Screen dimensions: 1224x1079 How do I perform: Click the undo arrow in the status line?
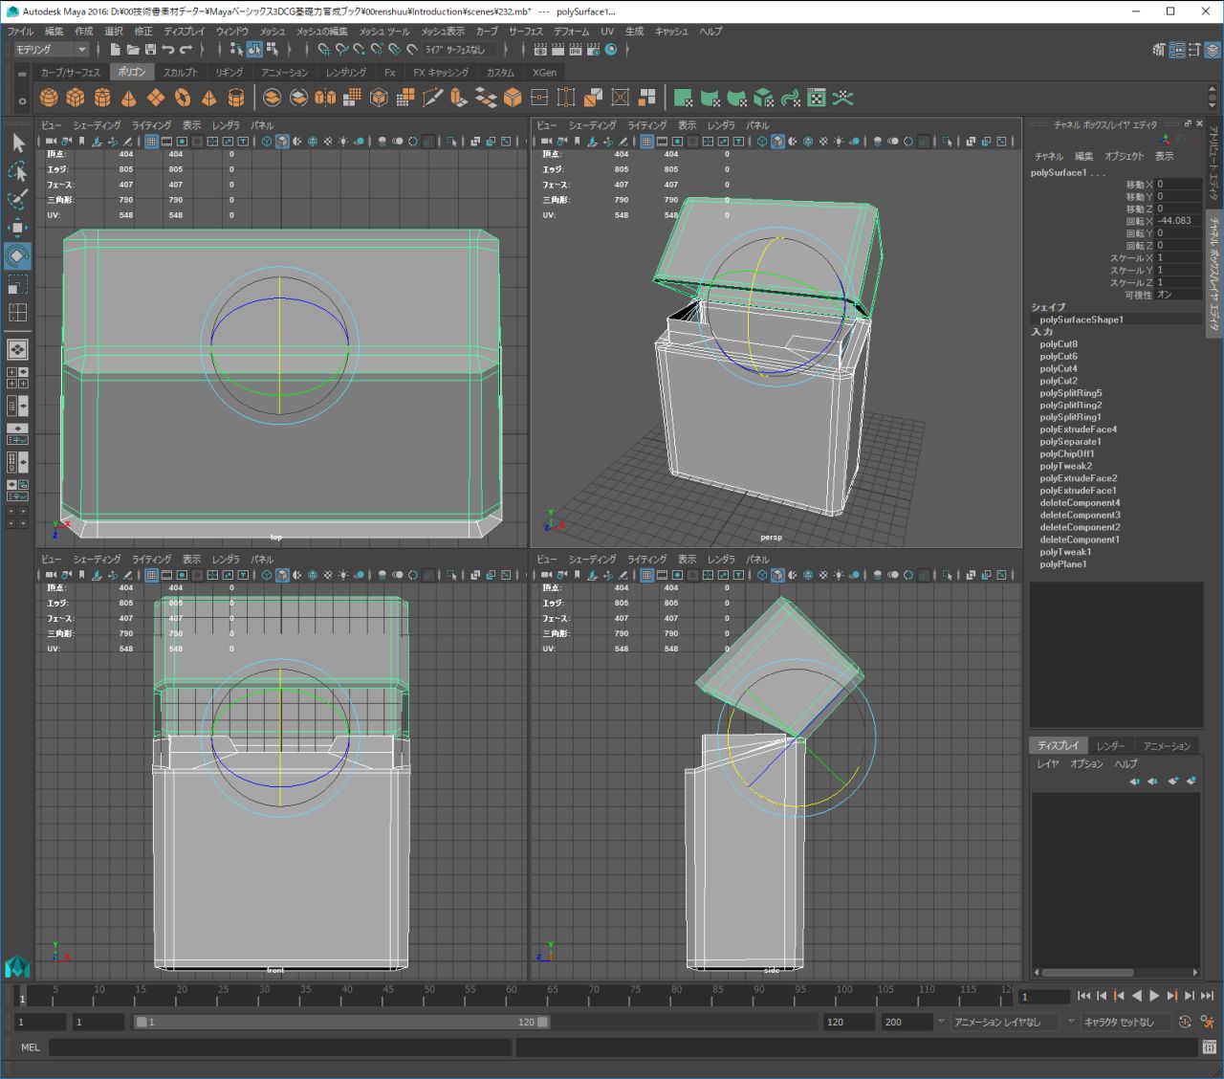pyautogui.click(x=168, y=50)
